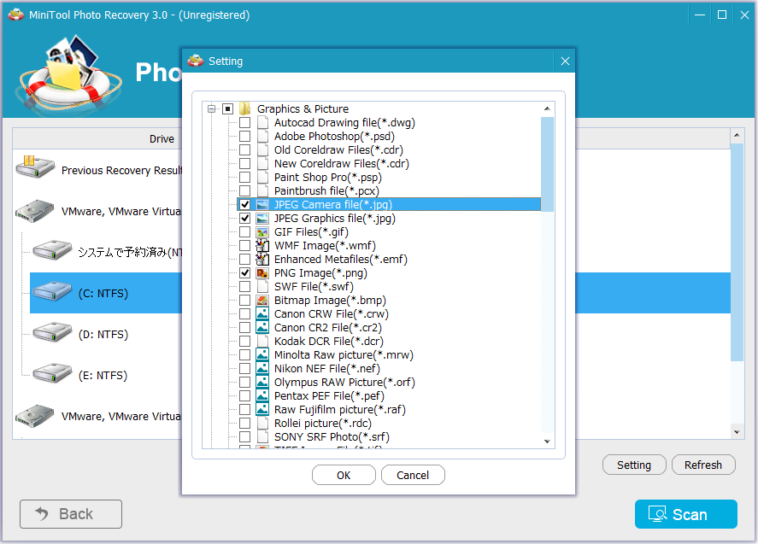Select Kodak DCR File(*.dcr) row
The width and height of the screenshot is (758, 544).
pyautogui.click(x=329, y=341)
